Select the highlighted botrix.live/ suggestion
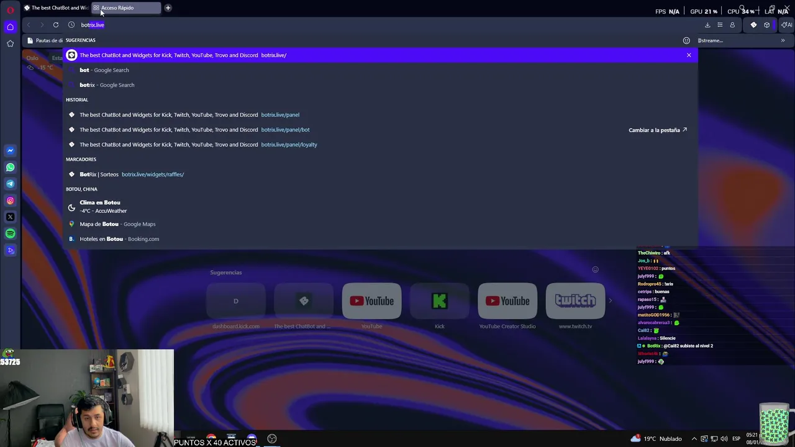Screen dimensions: 795x447 pyautogui.click(x=380, y=55)
